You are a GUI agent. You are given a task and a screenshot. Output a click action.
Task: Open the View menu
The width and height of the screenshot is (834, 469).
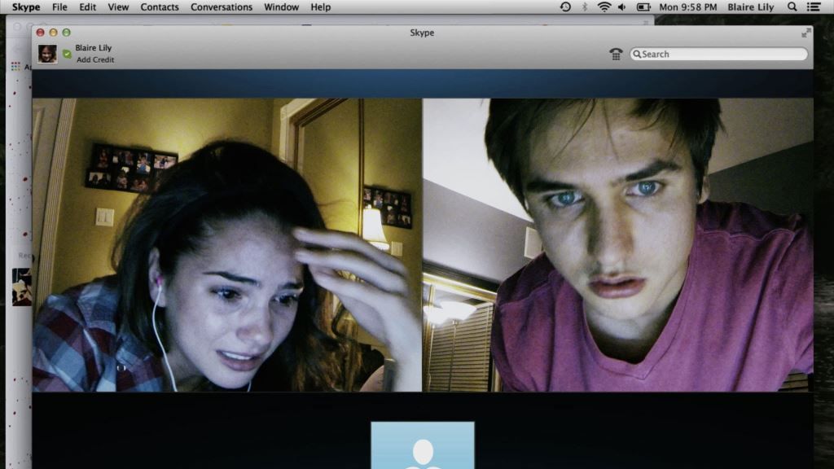click(118, 7)
